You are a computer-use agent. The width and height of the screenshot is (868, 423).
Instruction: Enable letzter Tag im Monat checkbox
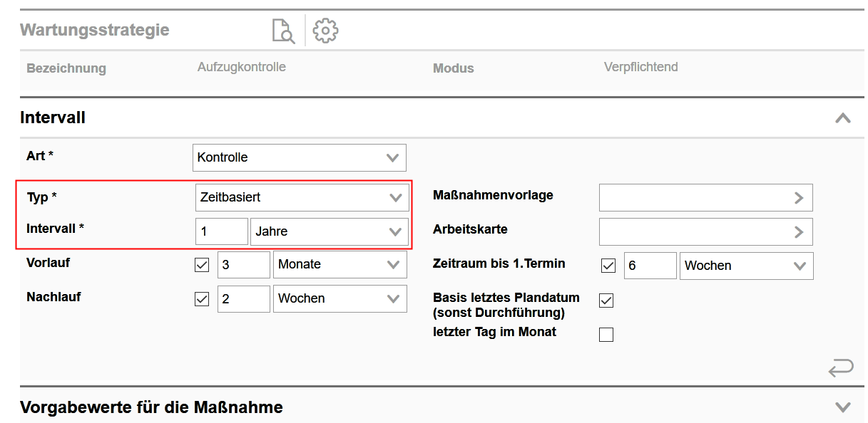click(x=606, y=335)
